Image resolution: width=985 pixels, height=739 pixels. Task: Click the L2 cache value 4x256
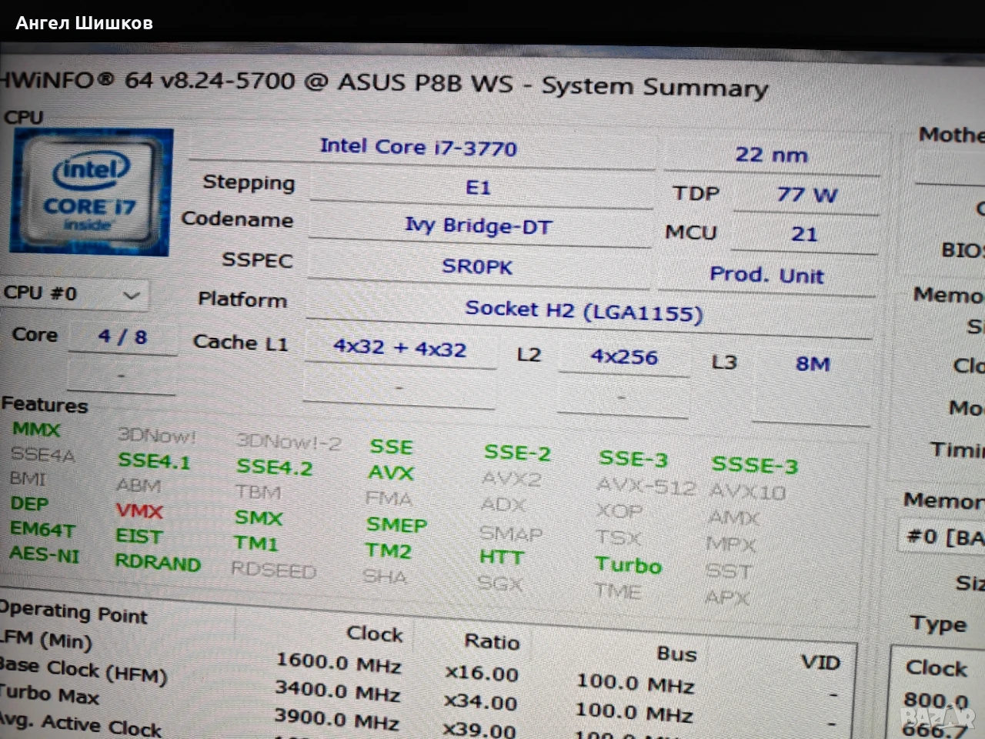pos(624,357)
